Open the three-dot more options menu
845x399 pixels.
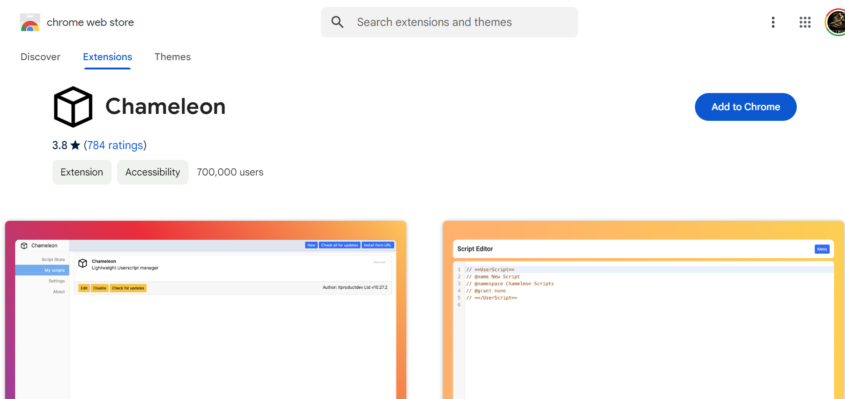click(x=773, y=22)
